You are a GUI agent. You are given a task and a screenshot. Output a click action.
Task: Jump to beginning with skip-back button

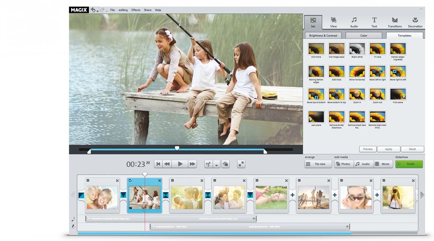tap(158, 164)
